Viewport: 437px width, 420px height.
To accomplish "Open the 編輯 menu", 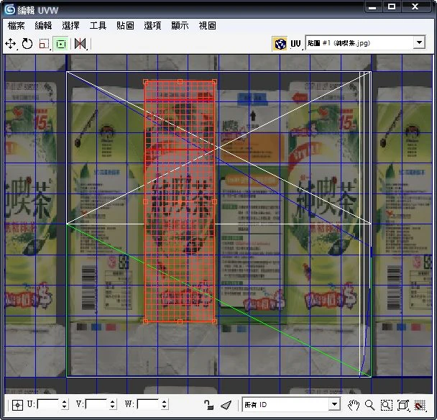I will tap(43, 26).
